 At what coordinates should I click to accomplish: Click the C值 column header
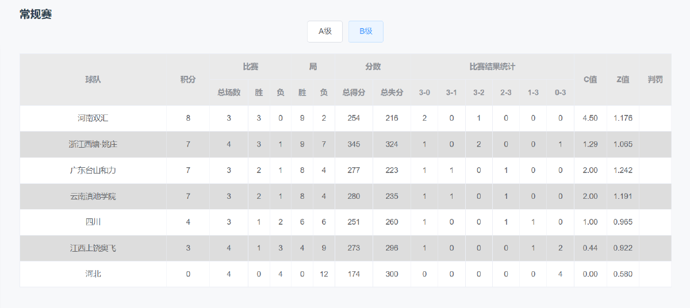590,79
